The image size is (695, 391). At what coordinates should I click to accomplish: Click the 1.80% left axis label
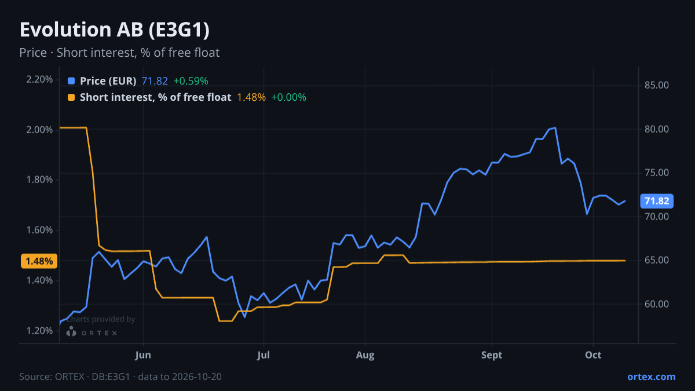pyautogui.click(x=39, y=180)
